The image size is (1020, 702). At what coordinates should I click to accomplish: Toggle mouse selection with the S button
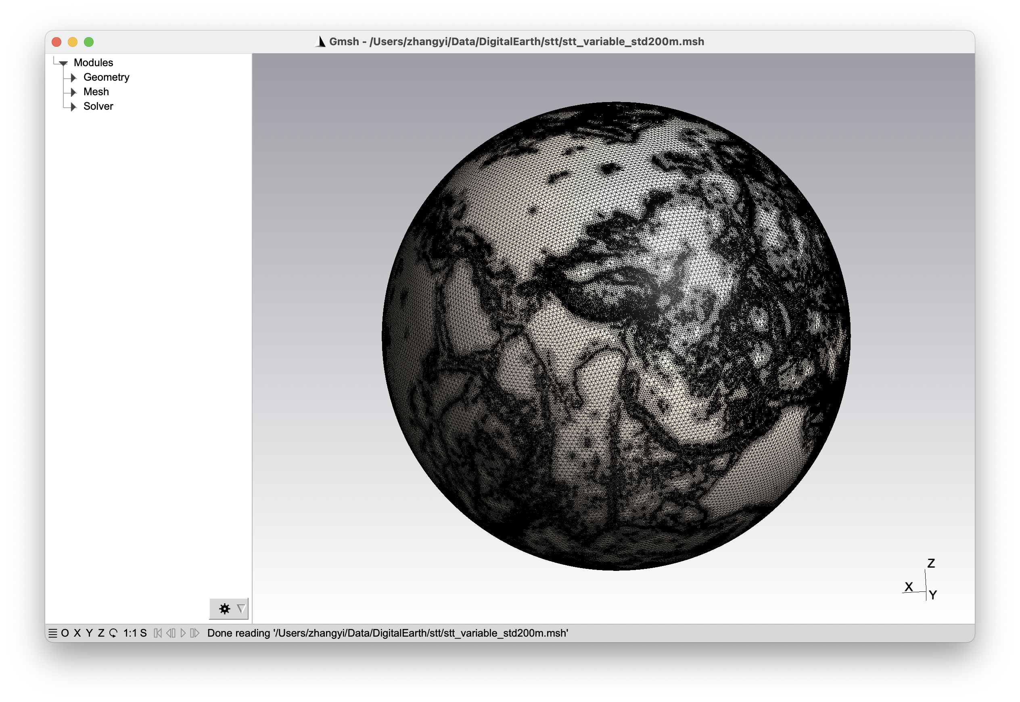coord(143,633)
